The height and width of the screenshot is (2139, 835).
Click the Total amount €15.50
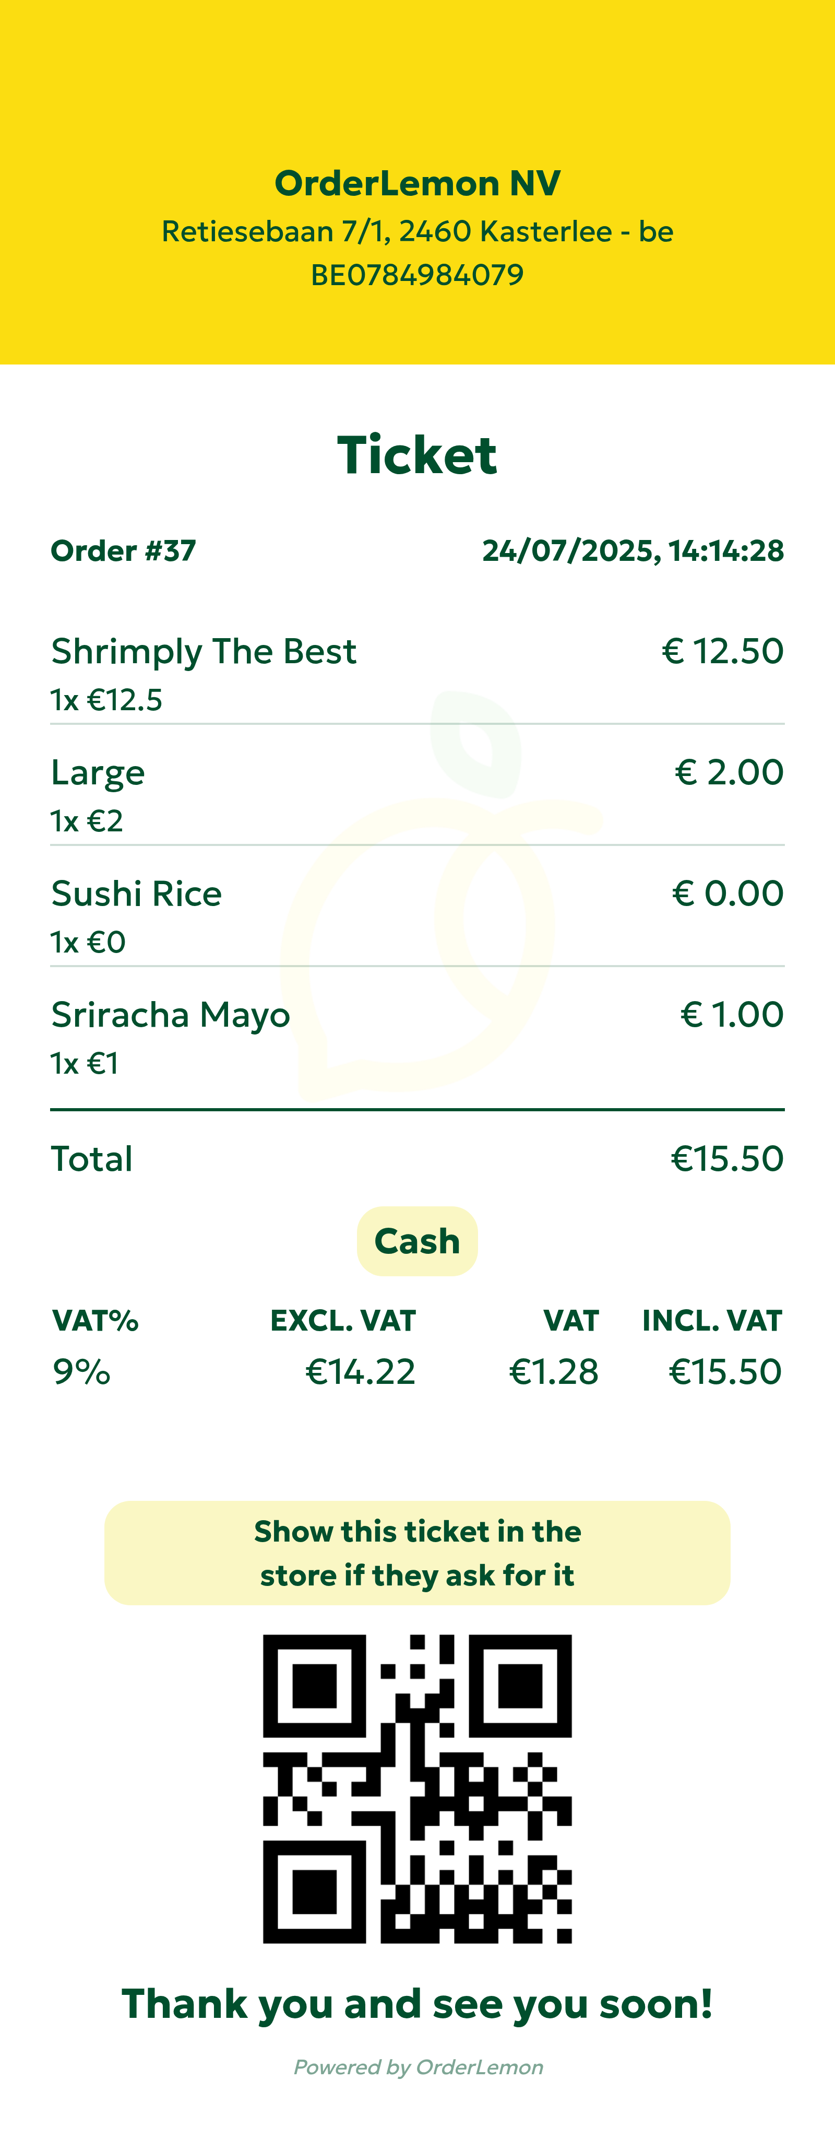point(726,1159)
